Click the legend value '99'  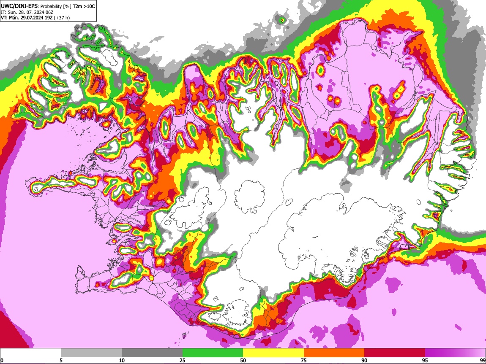tap(483, 361)
